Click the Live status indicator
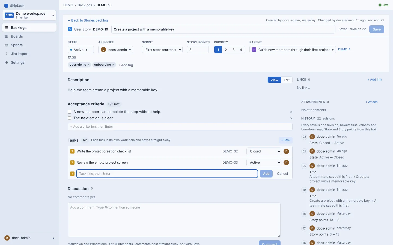 pyautogui.click(x=383, y=5)
